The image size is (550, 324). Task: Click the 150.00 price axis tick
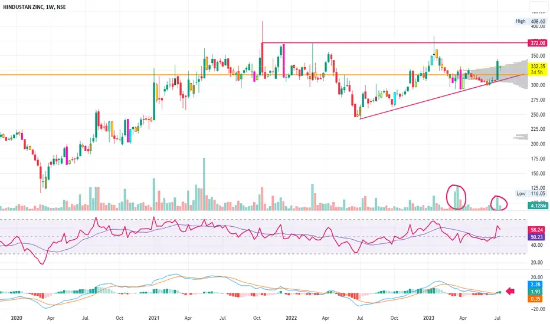(x=538, y=173)
